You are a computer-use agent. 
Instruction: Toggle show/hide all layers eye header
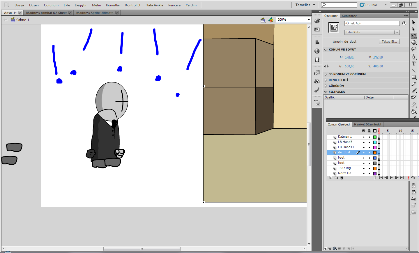[363, 131]
